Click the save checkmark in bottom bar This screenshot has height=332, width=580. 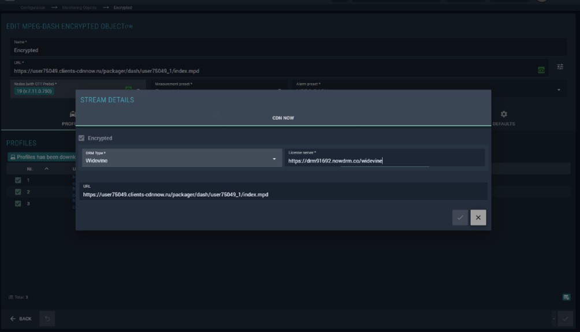click(566, 319)
